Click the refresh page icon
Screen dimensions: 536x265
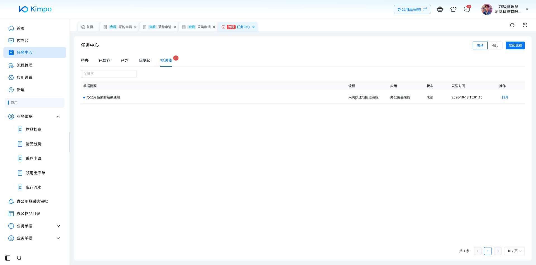[x=512, y=25]
